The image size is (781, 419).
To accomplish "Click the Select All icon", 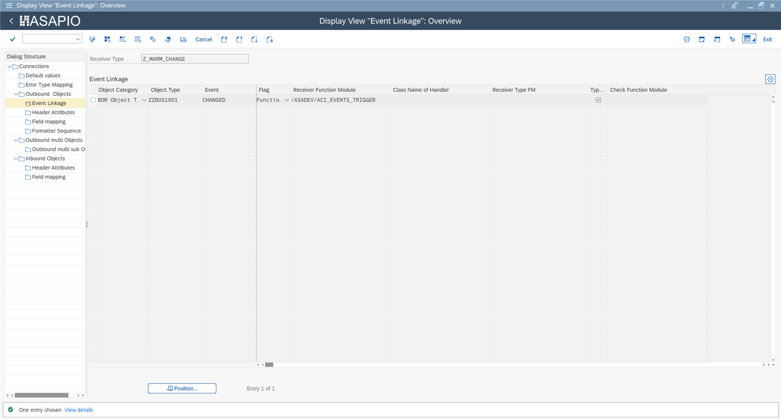I will coord(107,39).
